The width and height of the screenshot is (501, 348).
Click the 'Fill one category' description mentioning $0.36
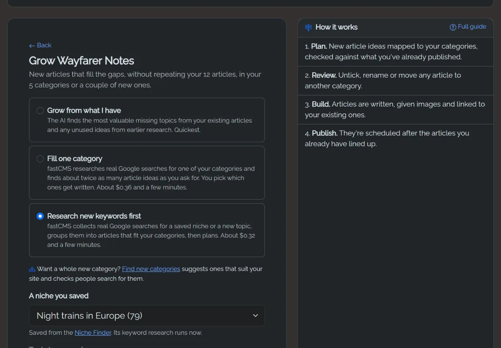pyautogui.click(x=151, y=178)
